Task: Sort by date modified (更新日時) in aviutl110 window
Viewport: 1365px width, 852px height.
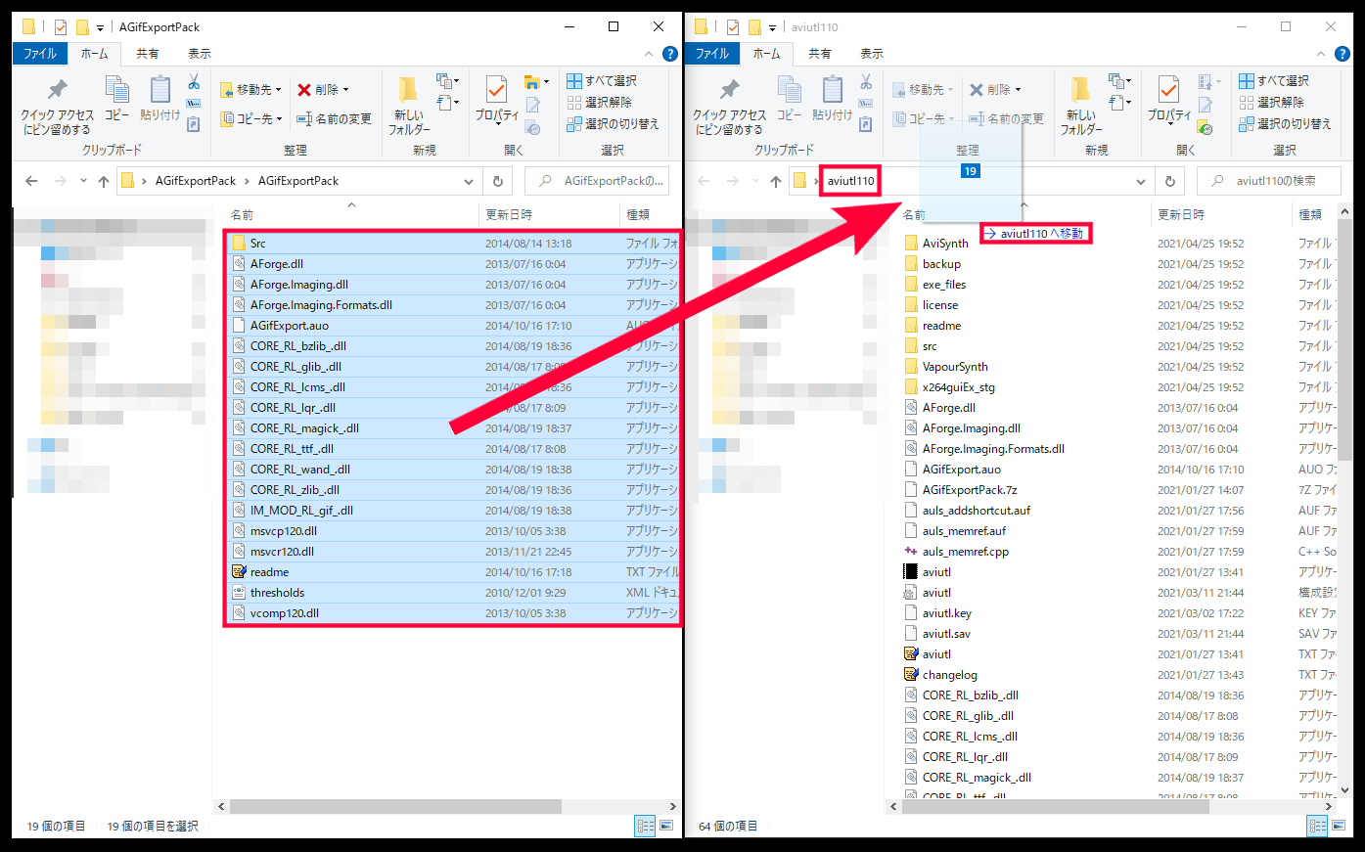Action: [x=1181, y=214]
